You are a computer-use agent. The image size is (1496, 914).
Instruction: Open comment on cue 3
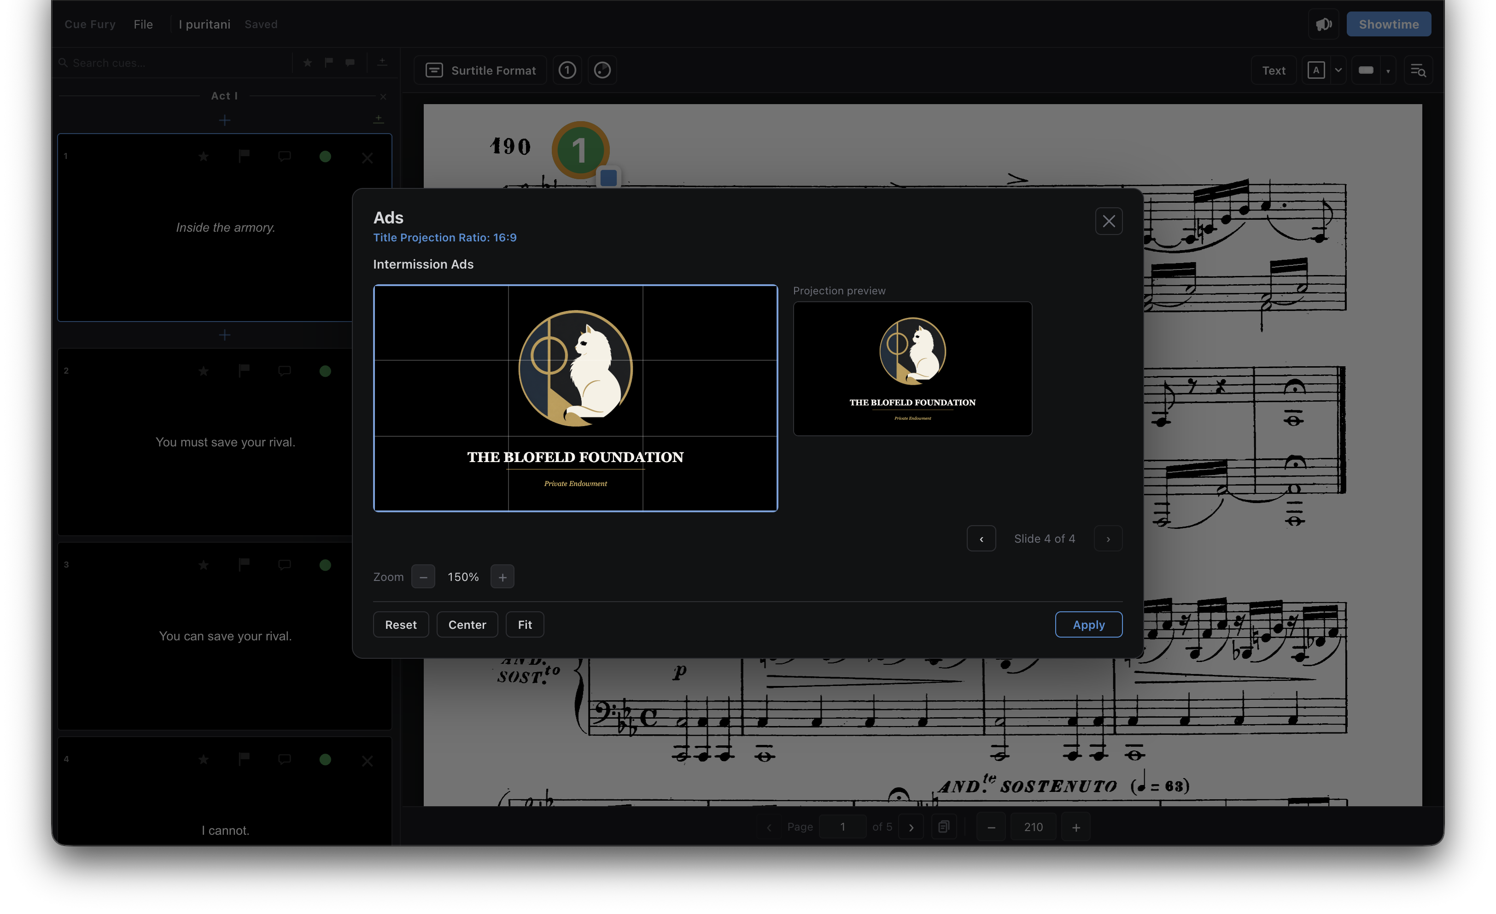(284, 565)
